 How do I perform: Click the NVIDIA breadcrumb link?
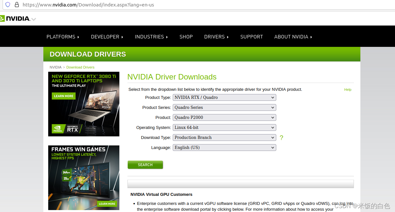pyautogui.click(x=55, y=67)
